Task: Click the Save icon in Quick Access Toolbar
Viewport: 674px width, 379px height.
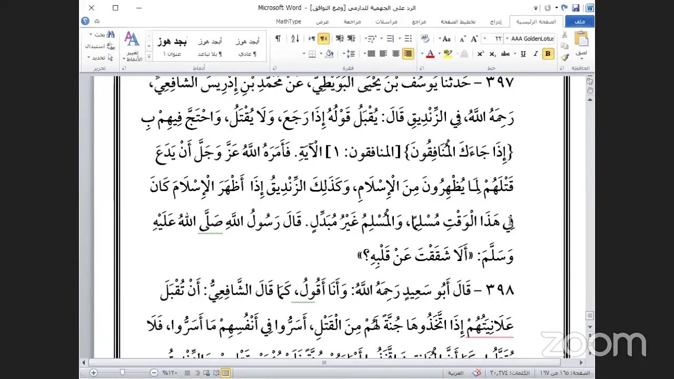Action: 576,8
